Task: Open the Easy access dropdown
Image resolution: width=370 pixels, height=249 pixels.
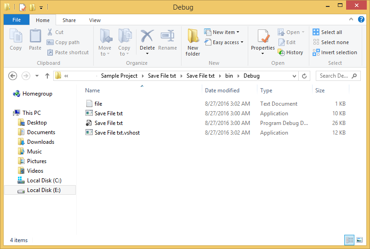Action: [224, 42]
